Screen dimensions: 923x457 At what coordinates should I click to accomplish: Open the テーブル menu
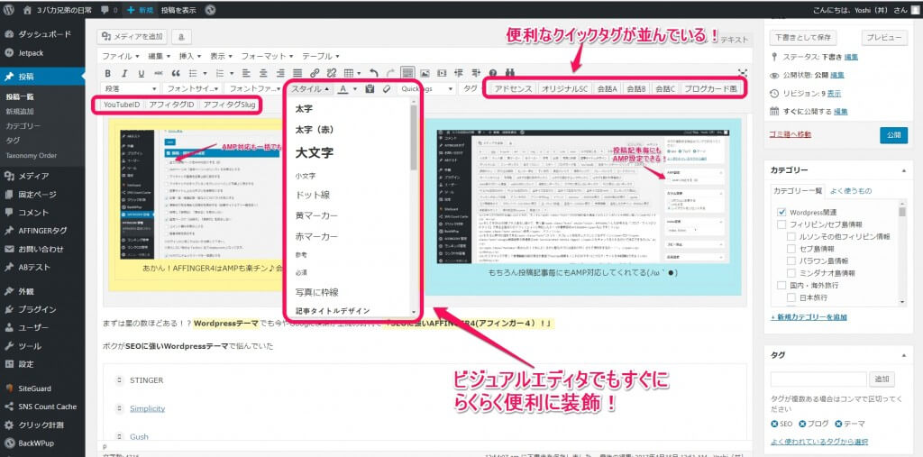tap(321, 57)
